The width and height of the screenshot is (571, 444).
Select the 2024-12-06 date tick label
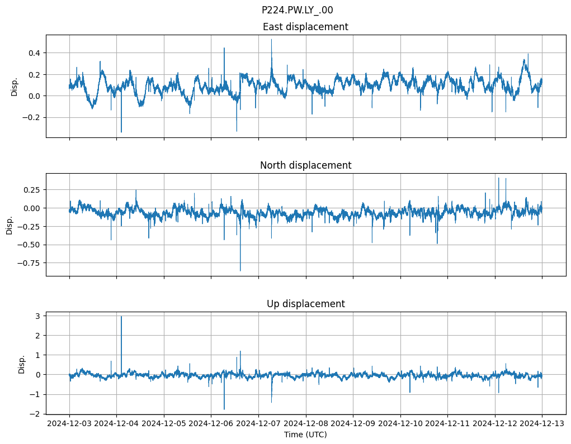pos(211,423)
